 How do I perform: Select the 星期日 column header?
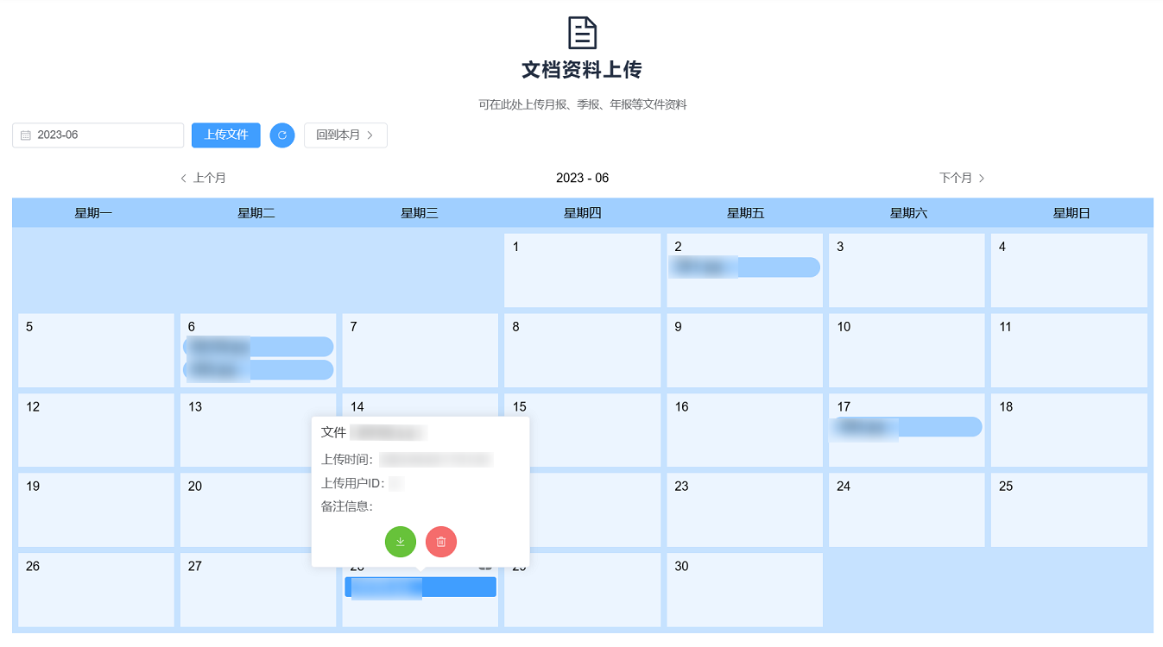coord(1071,213)
